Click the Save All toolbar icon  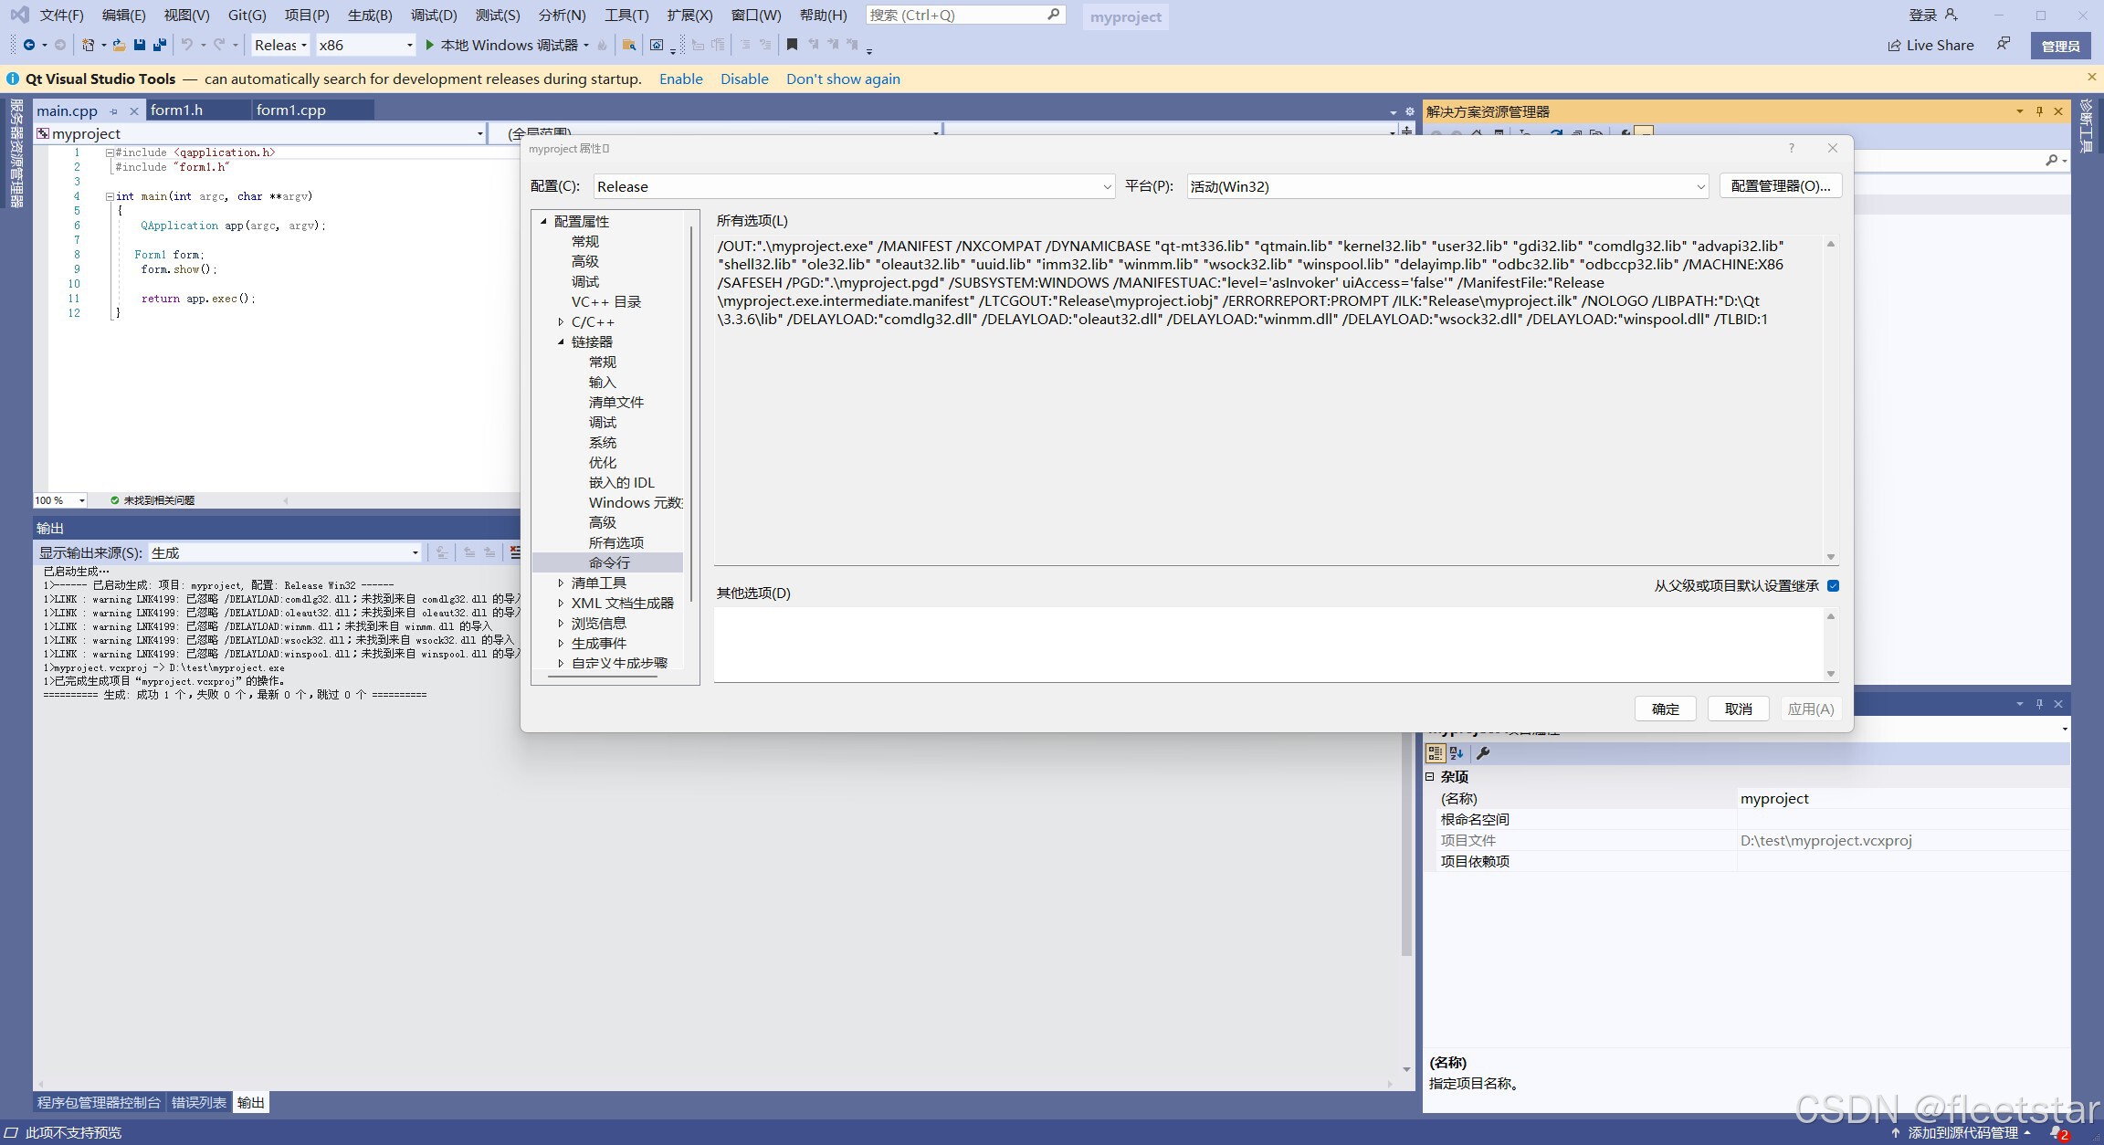tap(160, 45)
